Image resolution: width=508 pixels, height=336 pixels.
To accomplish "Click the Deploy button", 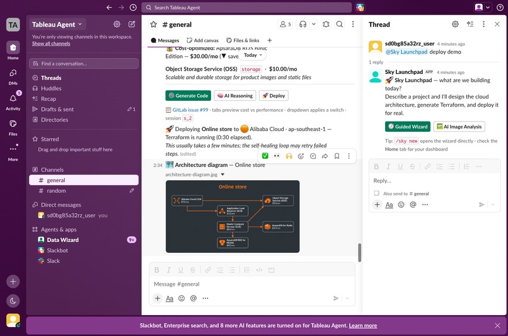I will [274, 96].
